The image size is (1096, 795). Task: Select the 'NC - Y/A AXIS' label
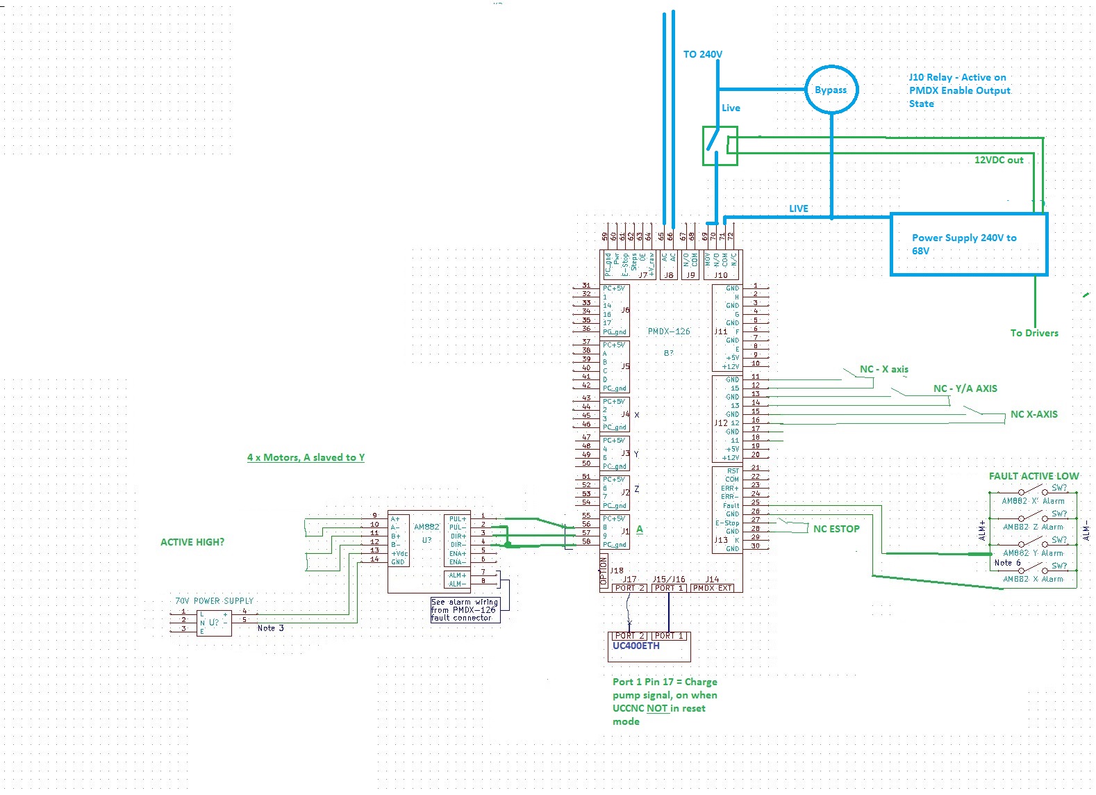(965, 388)
